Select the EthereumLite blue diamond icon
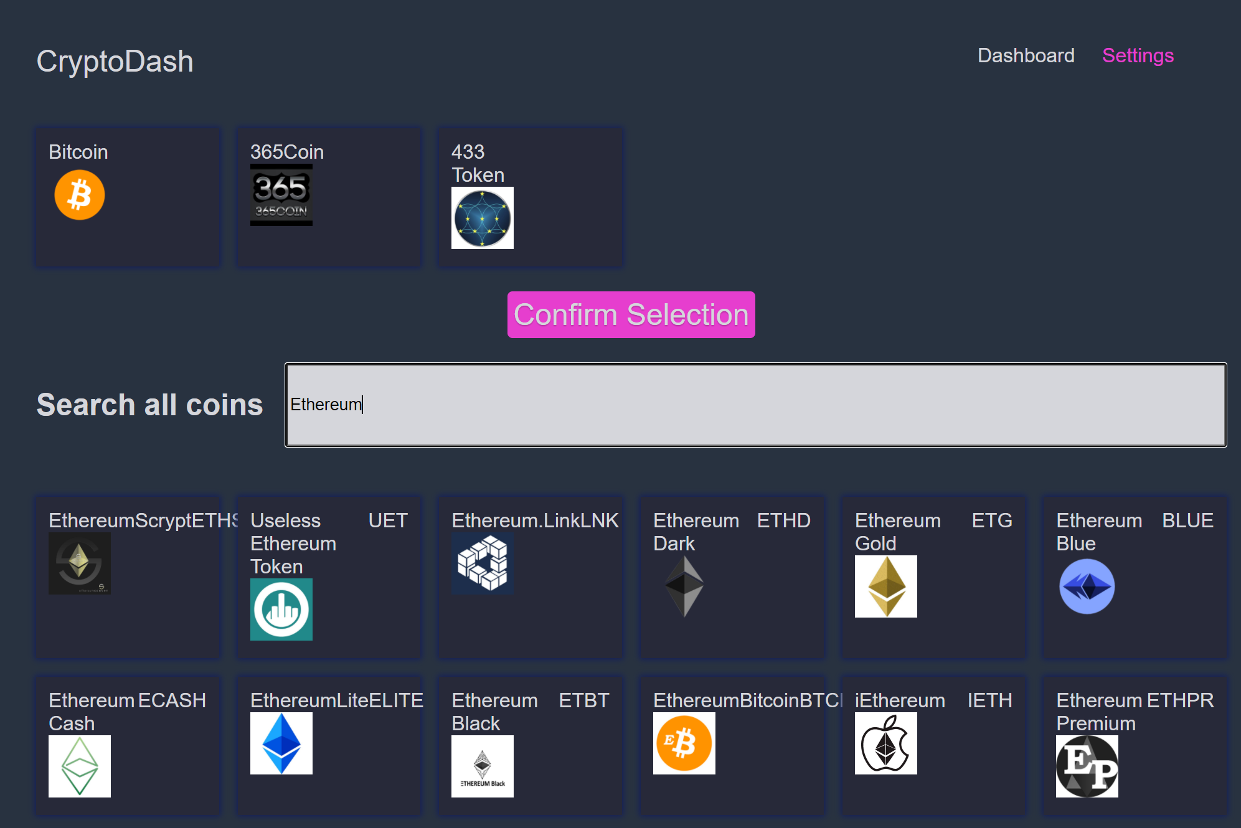Image resolution: width=1241 pixels, height=828 pixels. (x=281, y=743)
